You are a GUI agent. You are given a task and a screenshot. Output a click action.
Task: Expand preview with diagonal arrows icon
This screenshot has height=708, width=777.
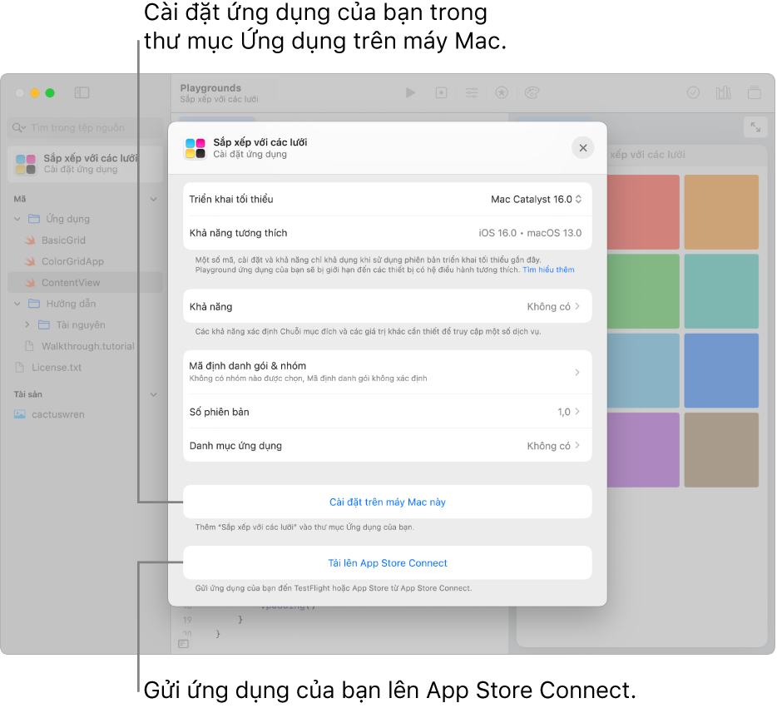755,127
